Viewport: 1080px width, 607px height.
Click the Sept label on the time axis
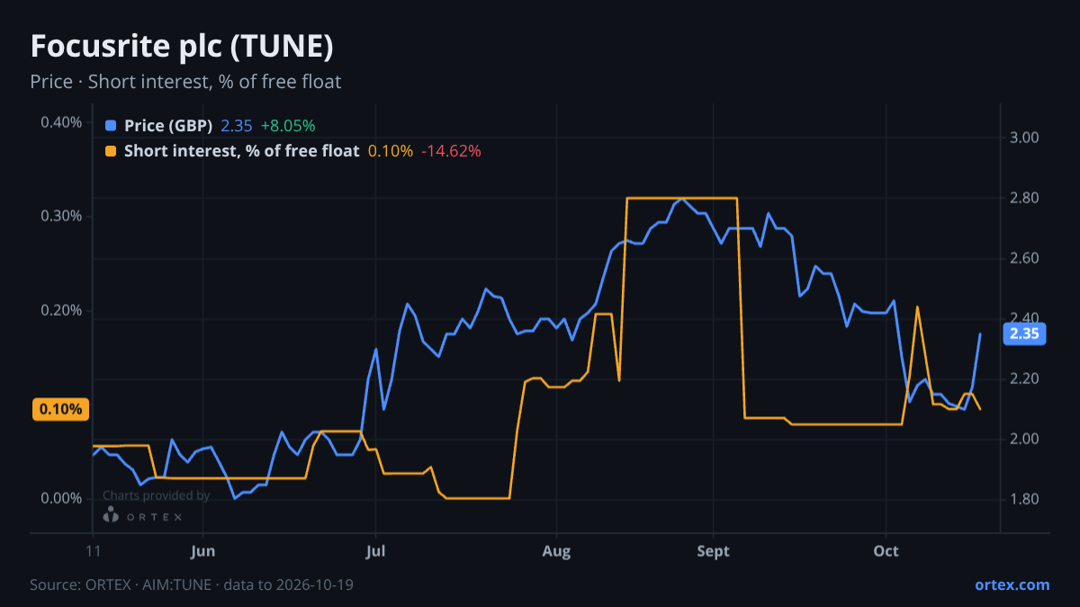click(713, 551)
